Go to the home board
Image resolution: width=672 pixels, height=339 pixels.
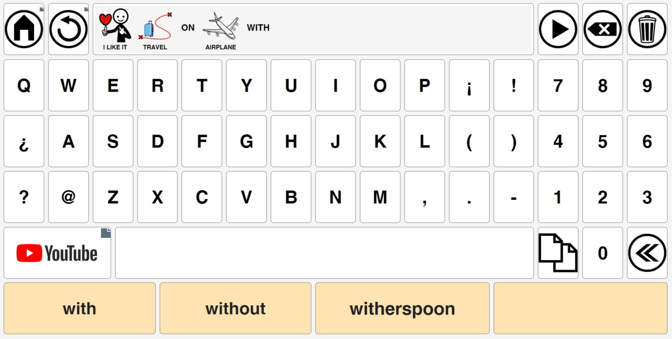(x=24, y=30)
